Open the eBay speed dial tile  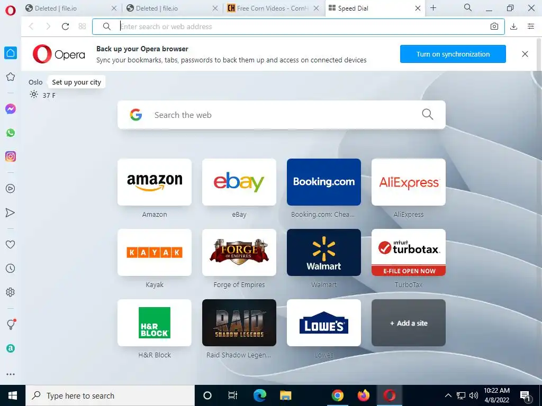[x=239, y=182]
